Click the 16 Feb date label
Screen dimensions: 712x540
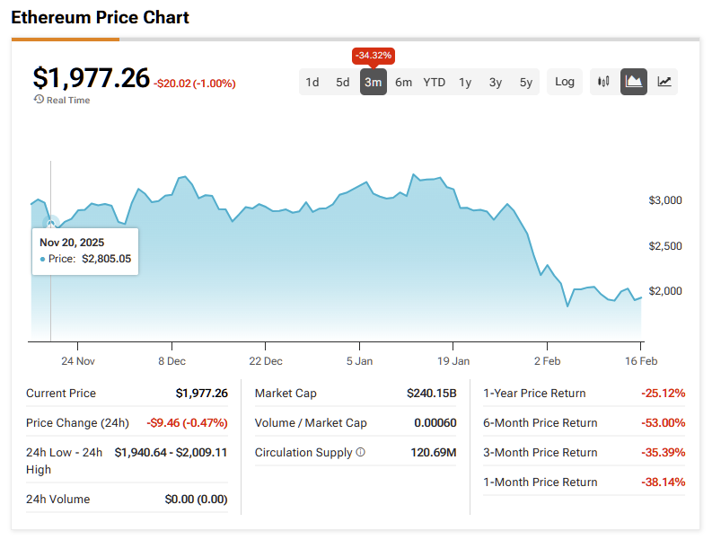(x=639, y=360)
